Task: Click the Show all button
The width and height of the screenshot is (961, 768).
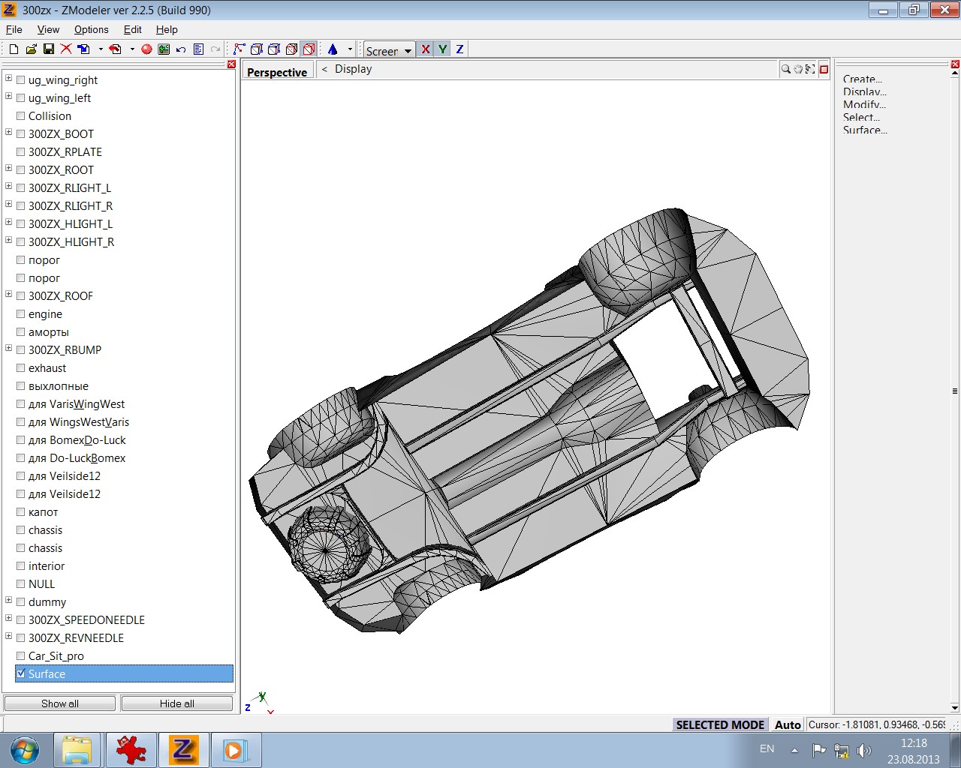Action: tap(60, 703)
